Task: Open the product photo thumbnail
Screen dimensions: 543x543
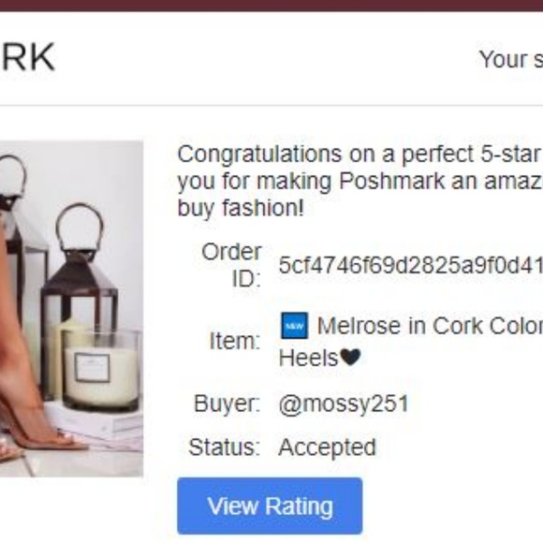Action: tap(71, 309)
